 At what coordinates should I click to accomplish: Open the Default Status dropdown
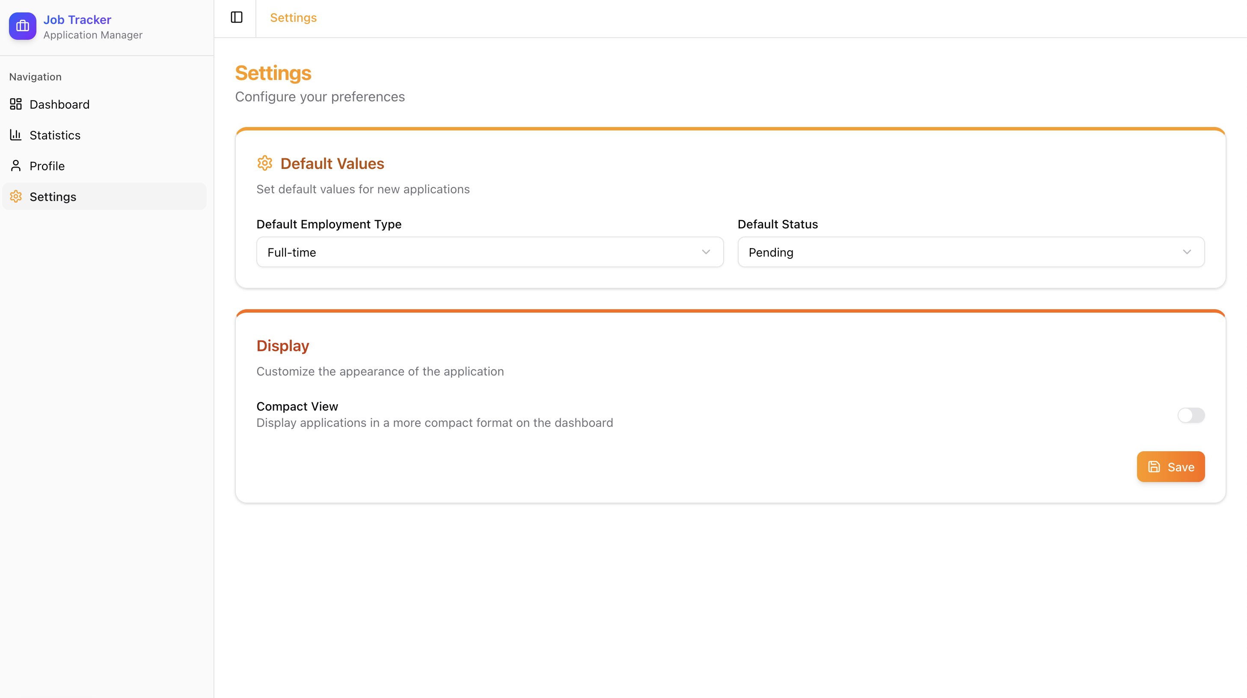tap(971, 252)
